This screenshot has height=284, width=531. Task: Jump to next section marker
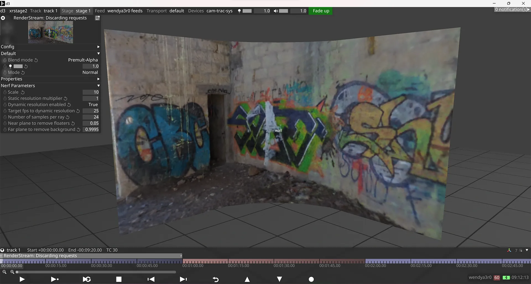[183, 279]
